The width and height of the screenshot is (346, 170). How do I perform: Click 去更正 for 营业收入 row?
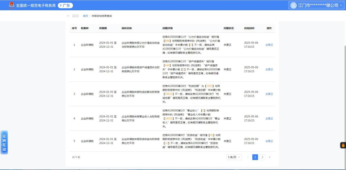(269, 119)
